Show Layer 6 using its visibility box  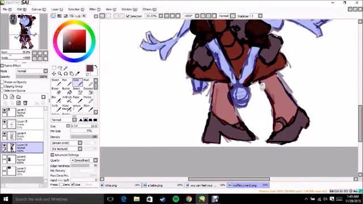coord(5,157)
